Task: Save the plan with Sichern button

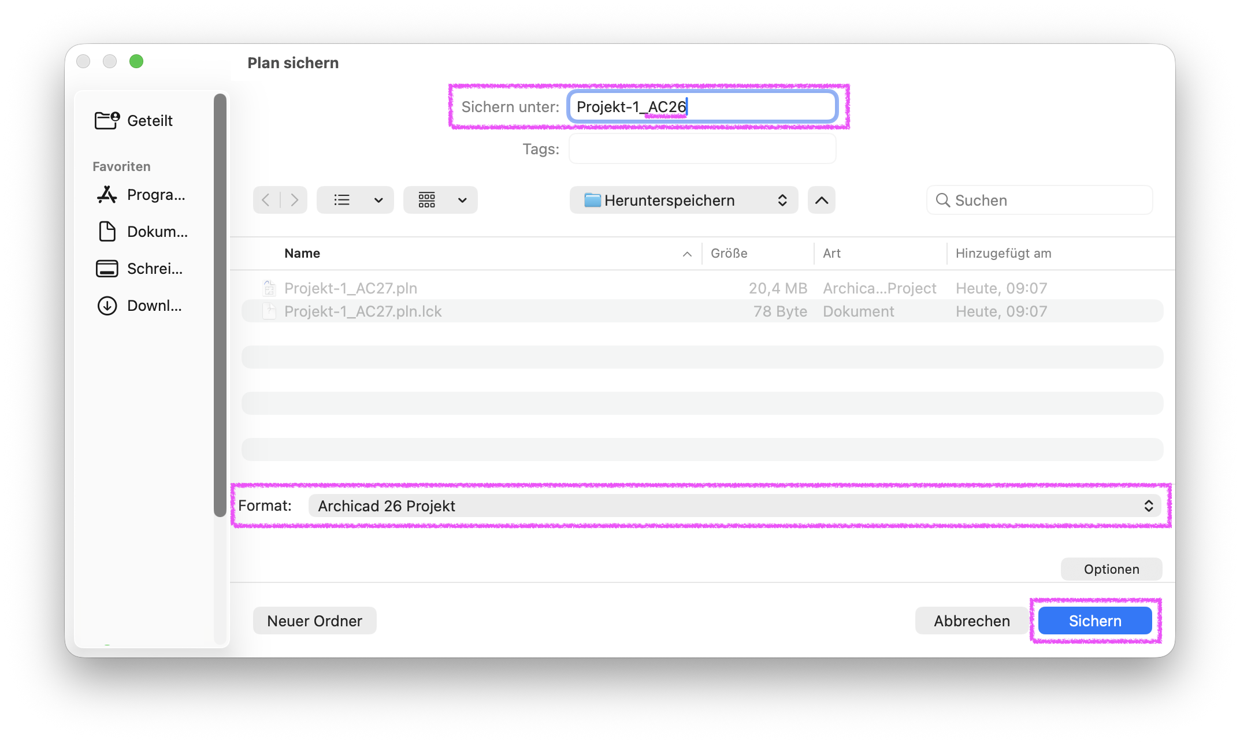Action: pos(1095,621)
